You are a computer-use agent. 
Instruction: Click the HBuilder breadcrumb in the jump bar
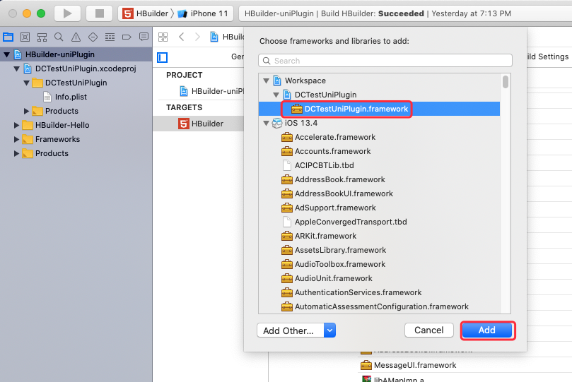click(x=228, y=37)
